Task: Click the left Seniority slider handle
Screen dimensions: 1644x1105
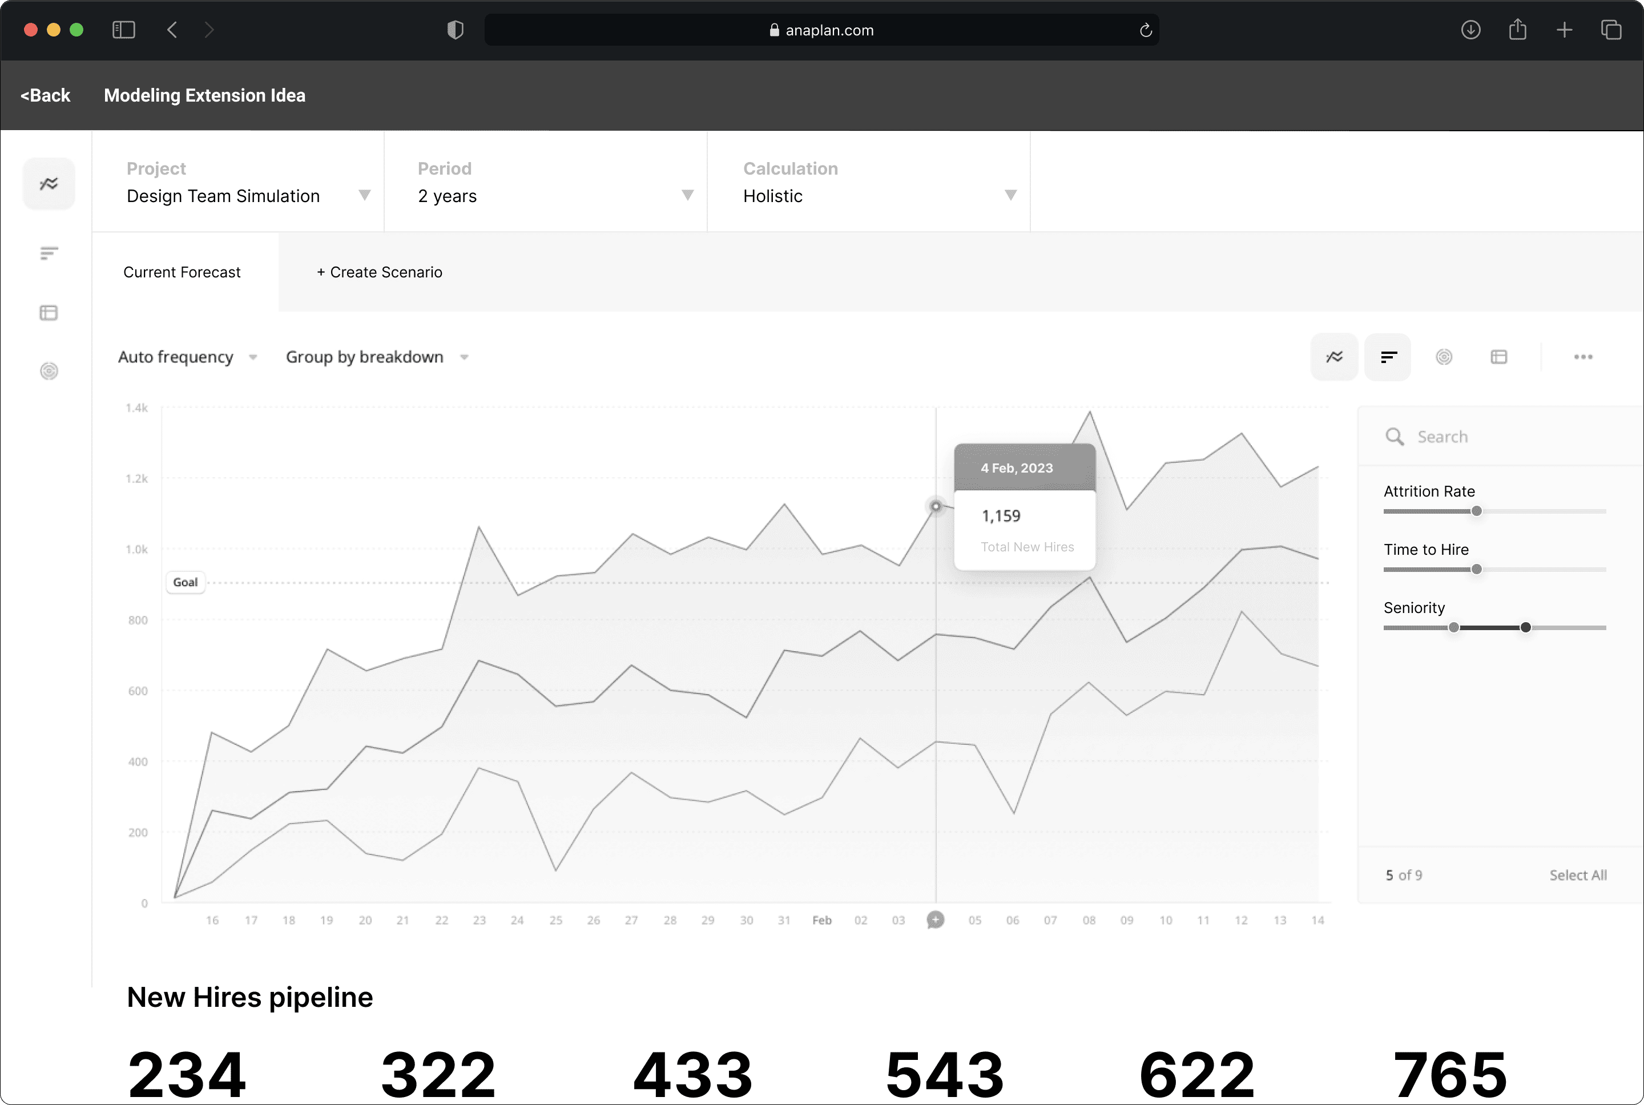Action: 1454,627
